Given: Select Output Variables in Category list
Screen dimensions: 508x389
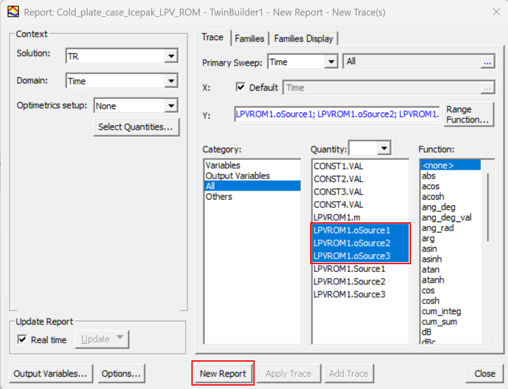Looking at the screenshot, I should pyautogui.click(x=253, y=176).
